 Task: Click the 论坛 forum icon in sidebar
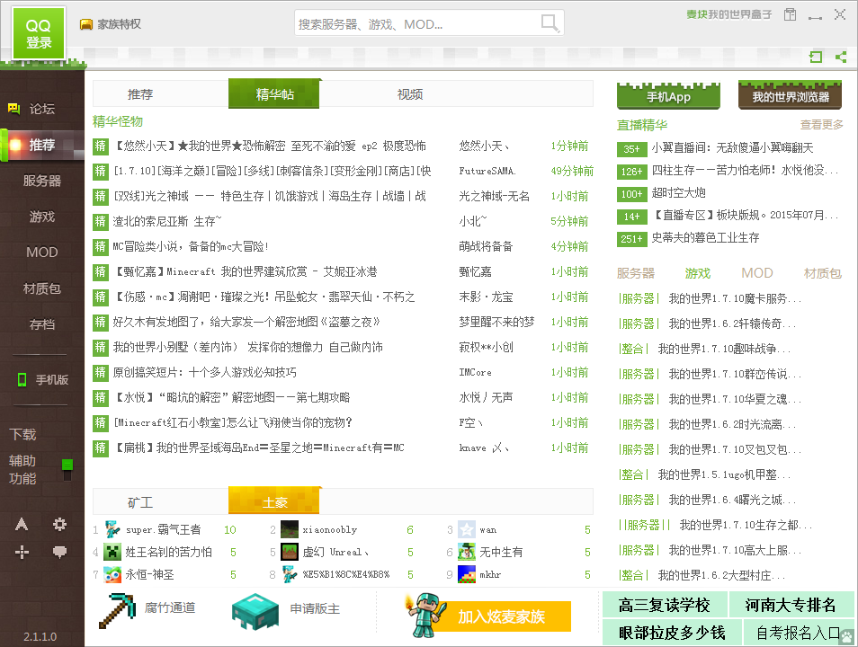tap(13, 109)
